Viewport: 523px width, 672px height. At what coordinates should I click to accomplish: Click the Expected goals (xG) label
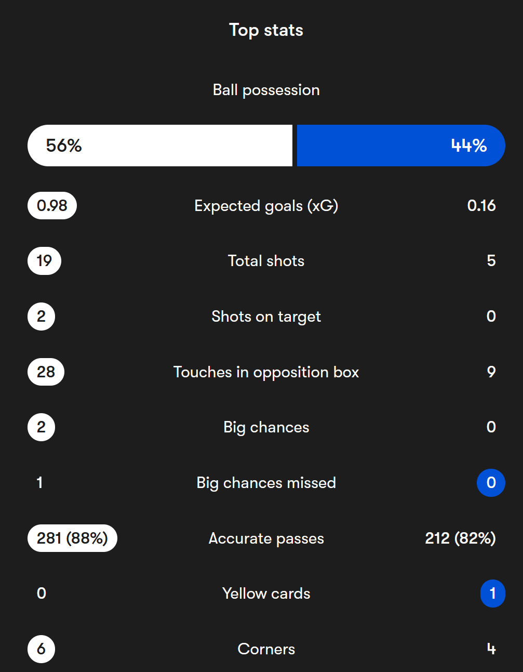click(266, 206)
